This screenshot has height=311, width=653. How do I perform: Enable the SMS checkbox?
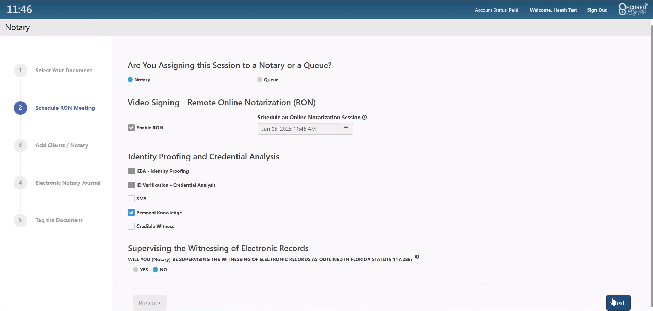point(131,199)
